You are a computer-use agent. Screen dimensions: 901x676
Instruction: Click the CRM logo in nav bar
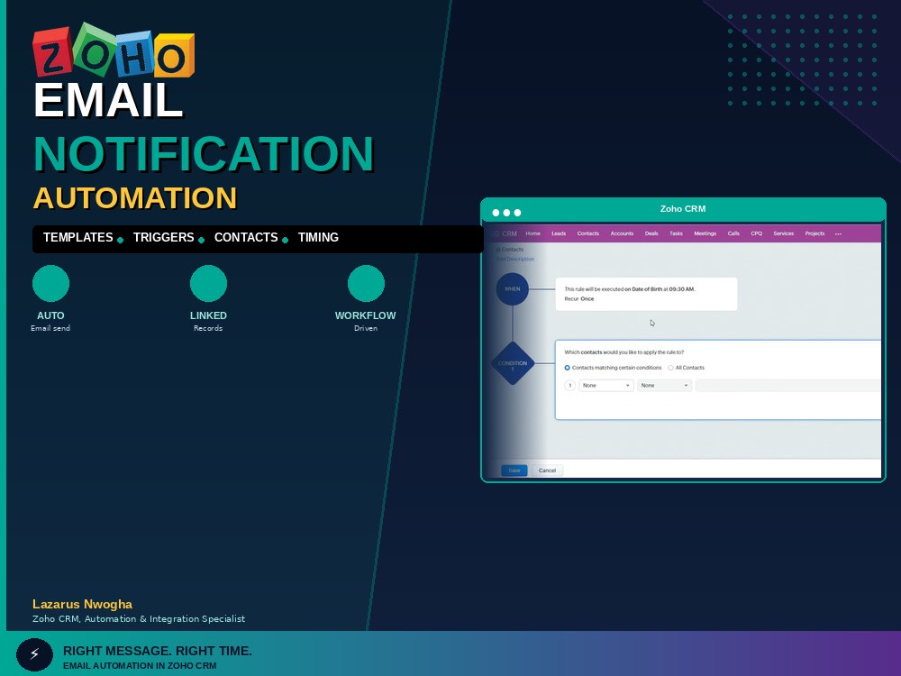[x=504, y=234]
